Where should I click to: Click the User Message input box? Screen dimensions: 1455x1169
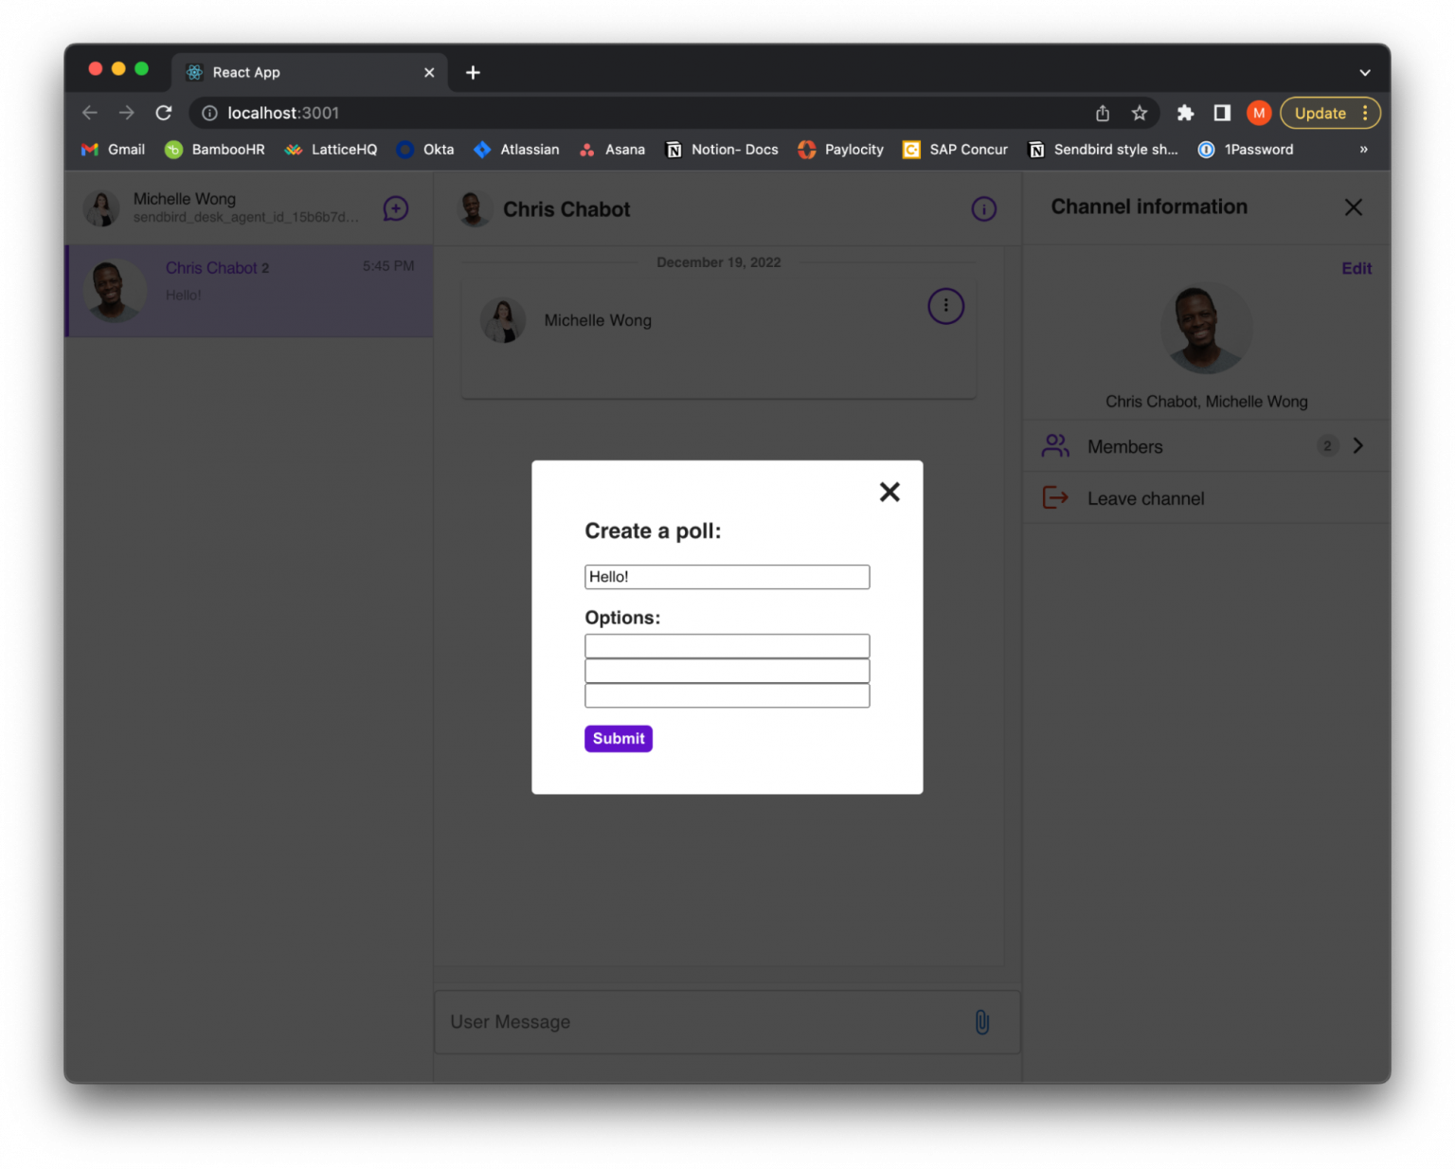727,1021
